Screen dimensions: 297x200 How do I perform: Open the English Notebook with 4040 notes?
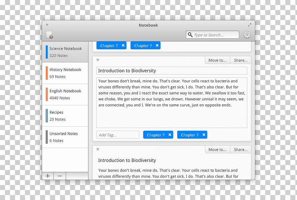(65, 94)
